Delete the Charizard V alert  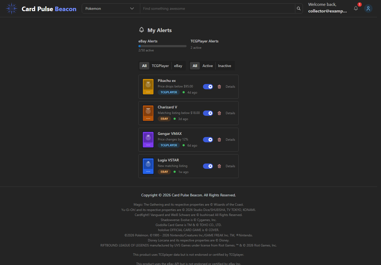coord(219,113)
